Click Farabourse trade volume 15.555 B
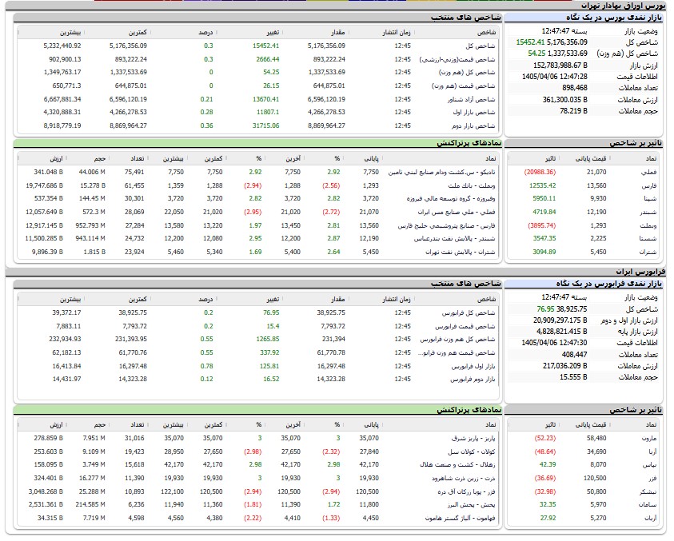 573,377
